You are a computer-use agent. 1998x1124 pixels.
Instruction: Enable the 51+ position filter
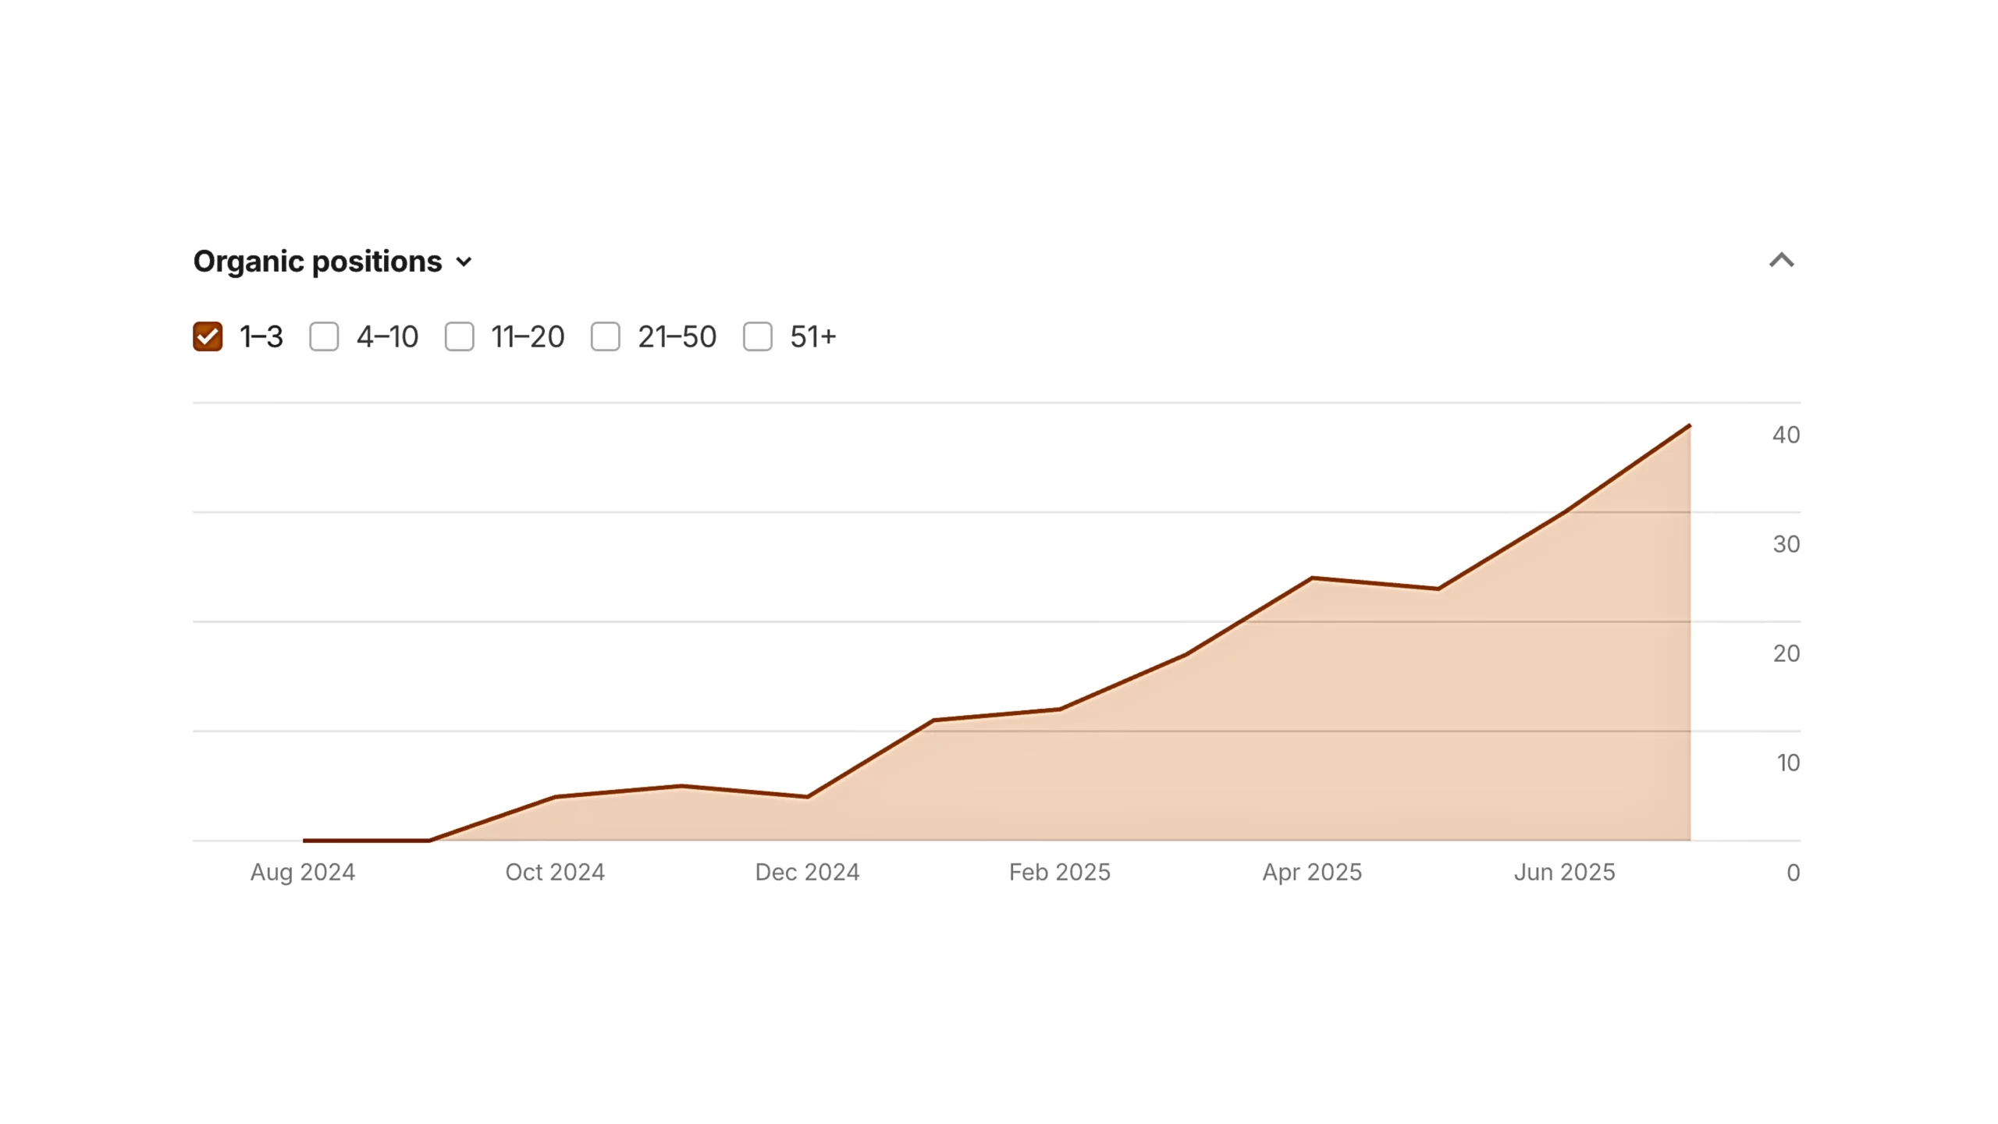click(x=757, y=336)
